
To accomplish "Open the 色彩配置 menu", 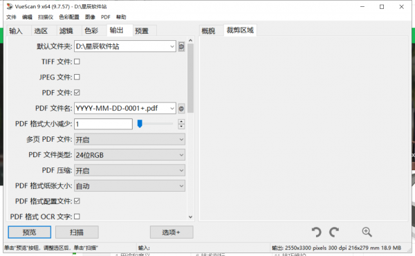I will click(x=69, y=17).
